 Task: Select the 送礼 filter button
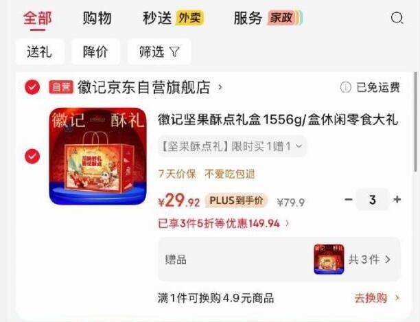39,51
